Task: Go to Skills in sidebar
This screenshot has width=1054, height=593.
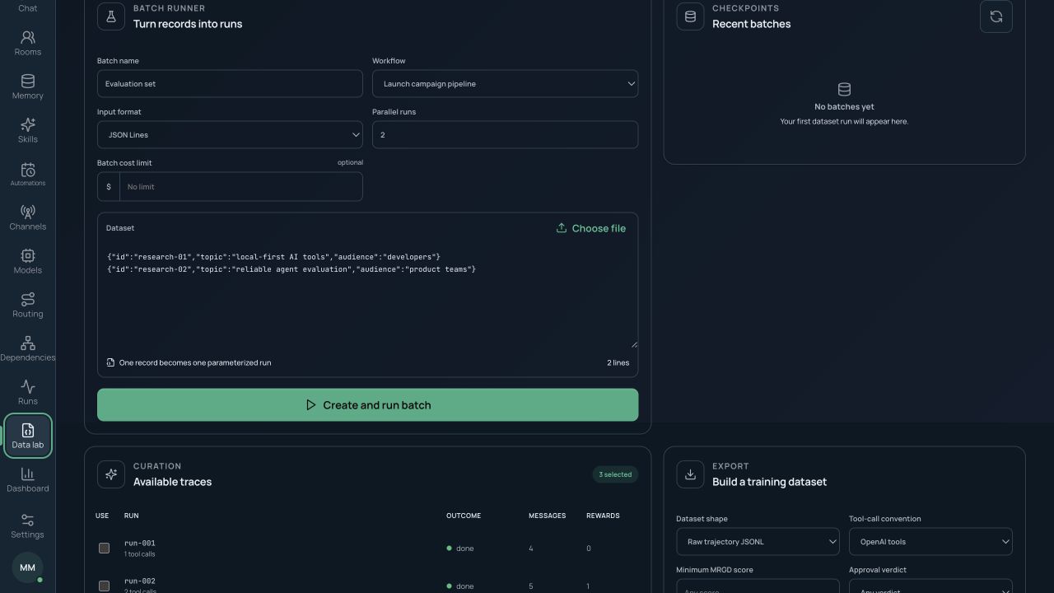Action: click(27, 130)
